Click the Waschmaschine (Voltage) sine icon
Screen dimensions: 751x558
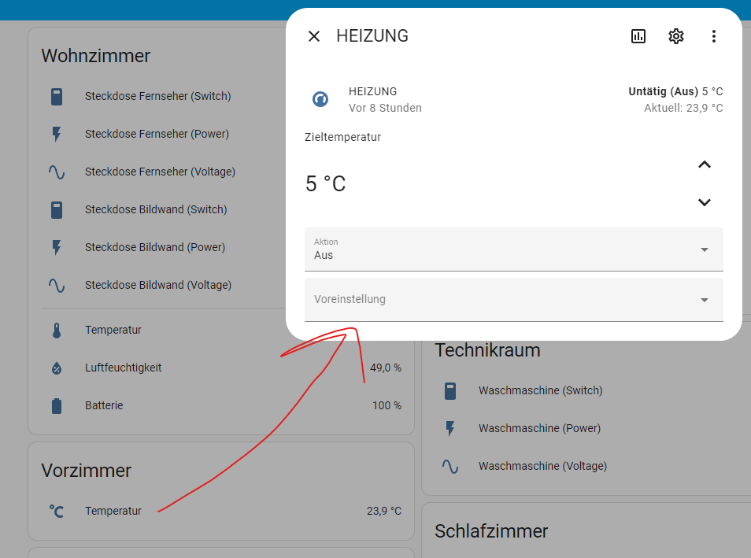pyautogui.click(x=450, y=467)
